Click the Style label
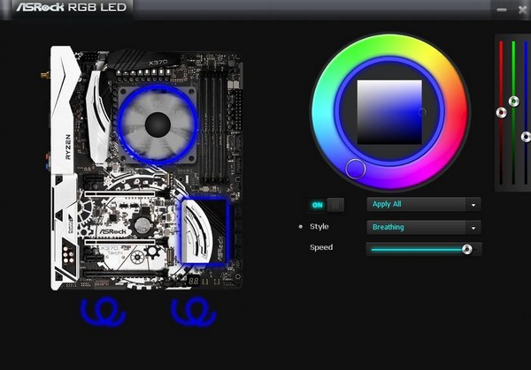This screenshot has height=370, width=531. click(319, 226)
